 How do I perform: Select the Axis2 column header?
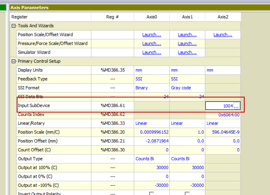point(223,17)
